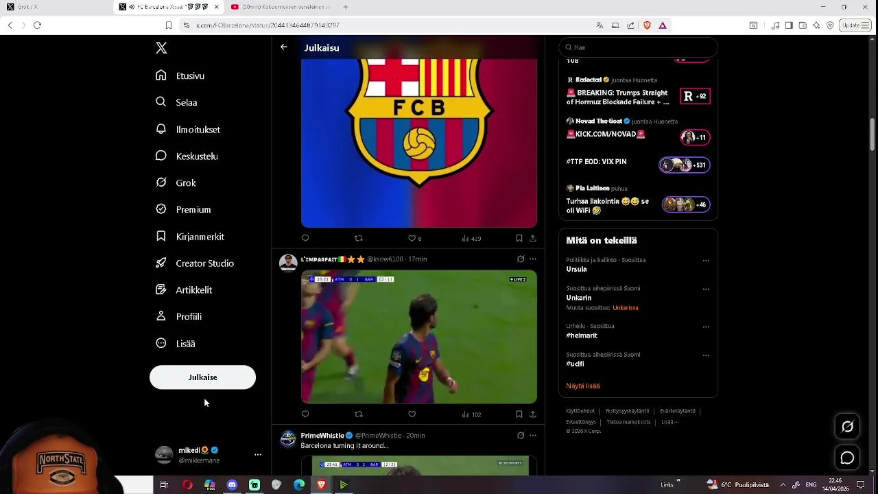Open more options for Unkarin trend
The height and width of the screenshot is (494, 878).
(706, 290)
